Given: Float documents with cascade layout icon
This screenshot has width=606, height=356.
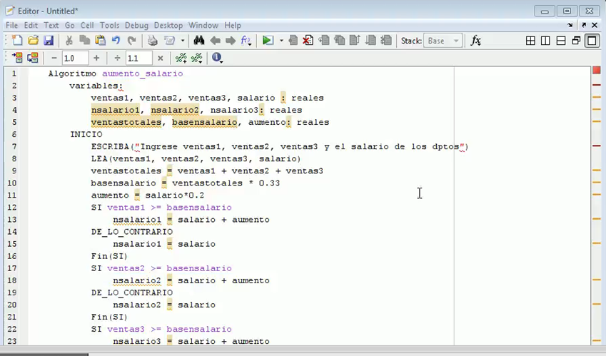Looking at the screenshot, I should pyautogui.click(x=576, y=41).
